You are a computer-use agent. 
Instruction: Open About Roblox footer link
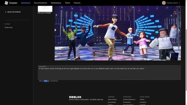(112, 99)
